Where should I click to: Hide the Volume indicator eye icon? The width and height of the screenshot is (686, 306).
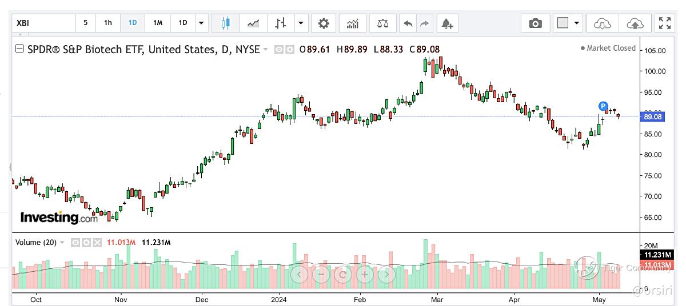75,243
